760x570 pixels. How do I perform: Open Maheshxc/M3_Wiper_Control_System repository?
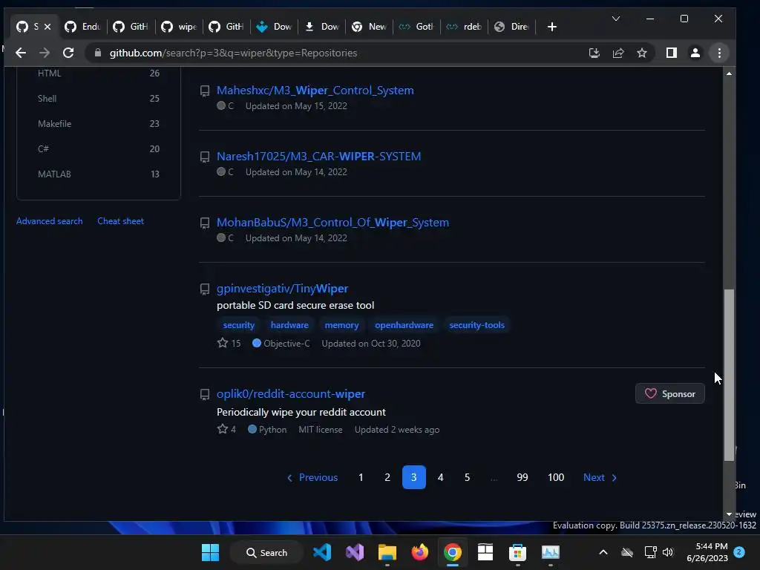coord(315,90)
